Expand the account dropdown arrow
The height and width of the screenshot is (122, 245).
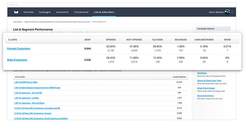tap(232, 12)
